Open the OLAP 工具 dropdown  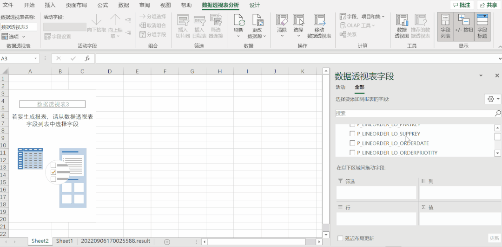click(x=357, y=25)
